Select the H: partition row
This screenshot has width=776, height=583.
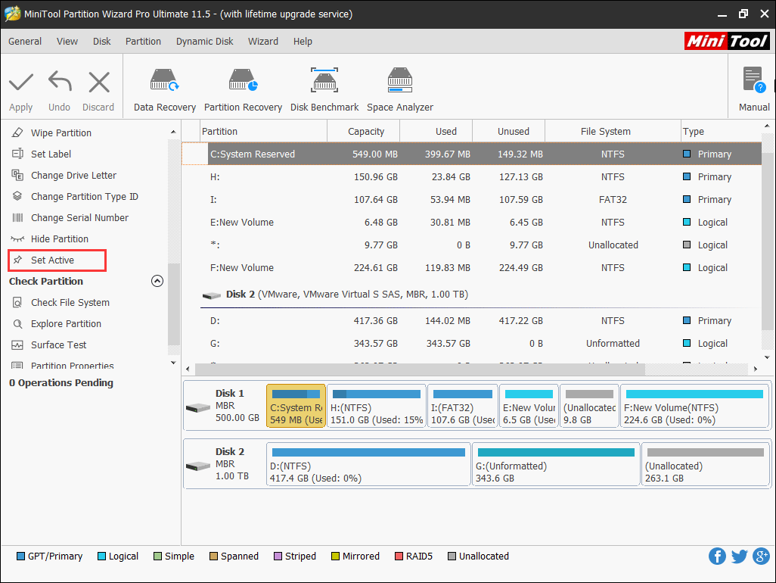(x=472, y=177)
